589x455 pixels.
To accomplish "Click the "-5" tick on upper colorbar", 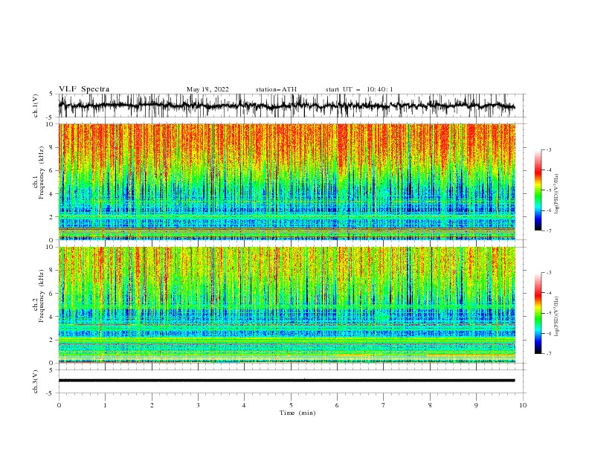I will [x=549, y=190].
